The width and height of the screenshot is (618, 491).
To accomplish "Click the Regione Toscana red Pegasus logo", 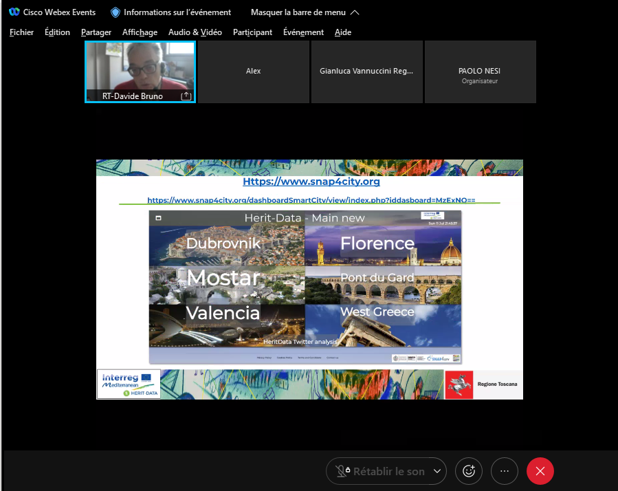I will (459, 384).
